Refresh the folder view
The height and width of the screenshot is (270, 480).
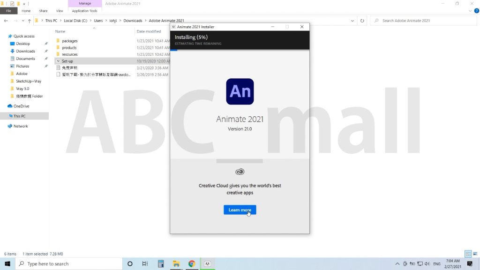(x=362, y=21)
